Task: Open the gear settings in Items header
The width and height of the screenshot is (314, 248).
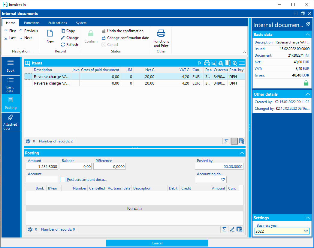Action: 235,63
